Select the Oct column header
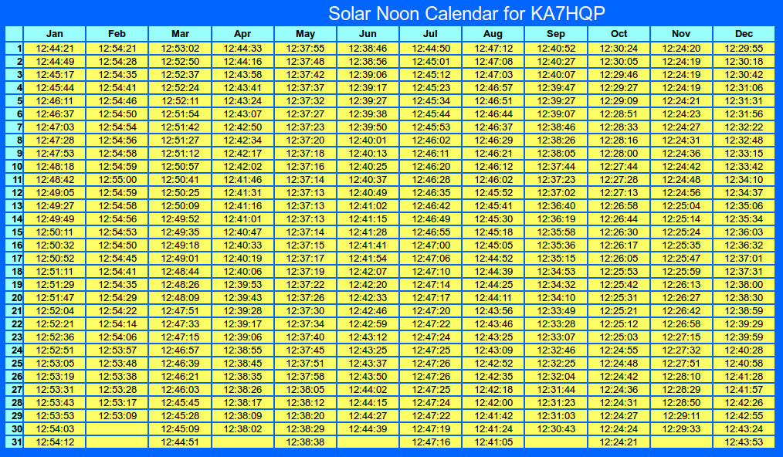This screenshot has height=457, width=783. coord(619,34)
